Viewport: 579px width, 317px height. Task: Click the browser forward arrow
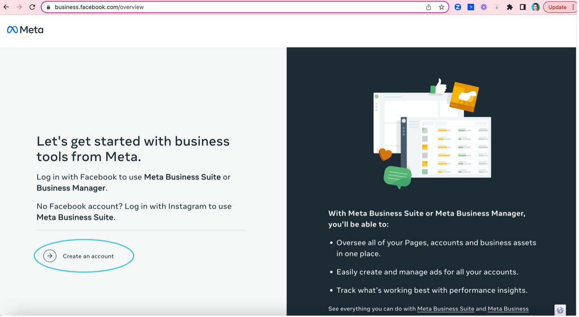point(19,7)
